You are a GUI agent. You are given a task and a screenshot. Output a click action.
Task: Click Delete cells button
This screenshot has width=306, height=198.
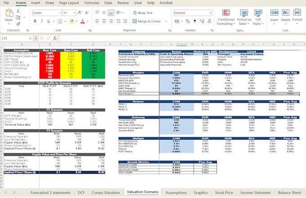286,17
